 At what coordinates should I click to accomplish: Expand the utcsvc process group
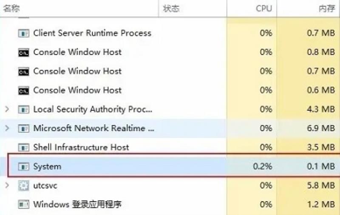point(7,185)
